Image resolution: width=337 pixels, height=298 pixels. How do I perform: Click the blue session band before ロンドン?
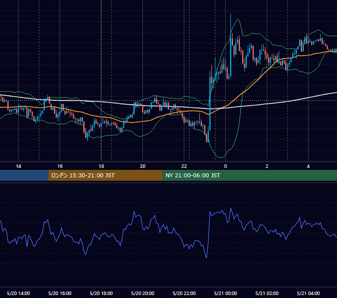coord(24,175)
